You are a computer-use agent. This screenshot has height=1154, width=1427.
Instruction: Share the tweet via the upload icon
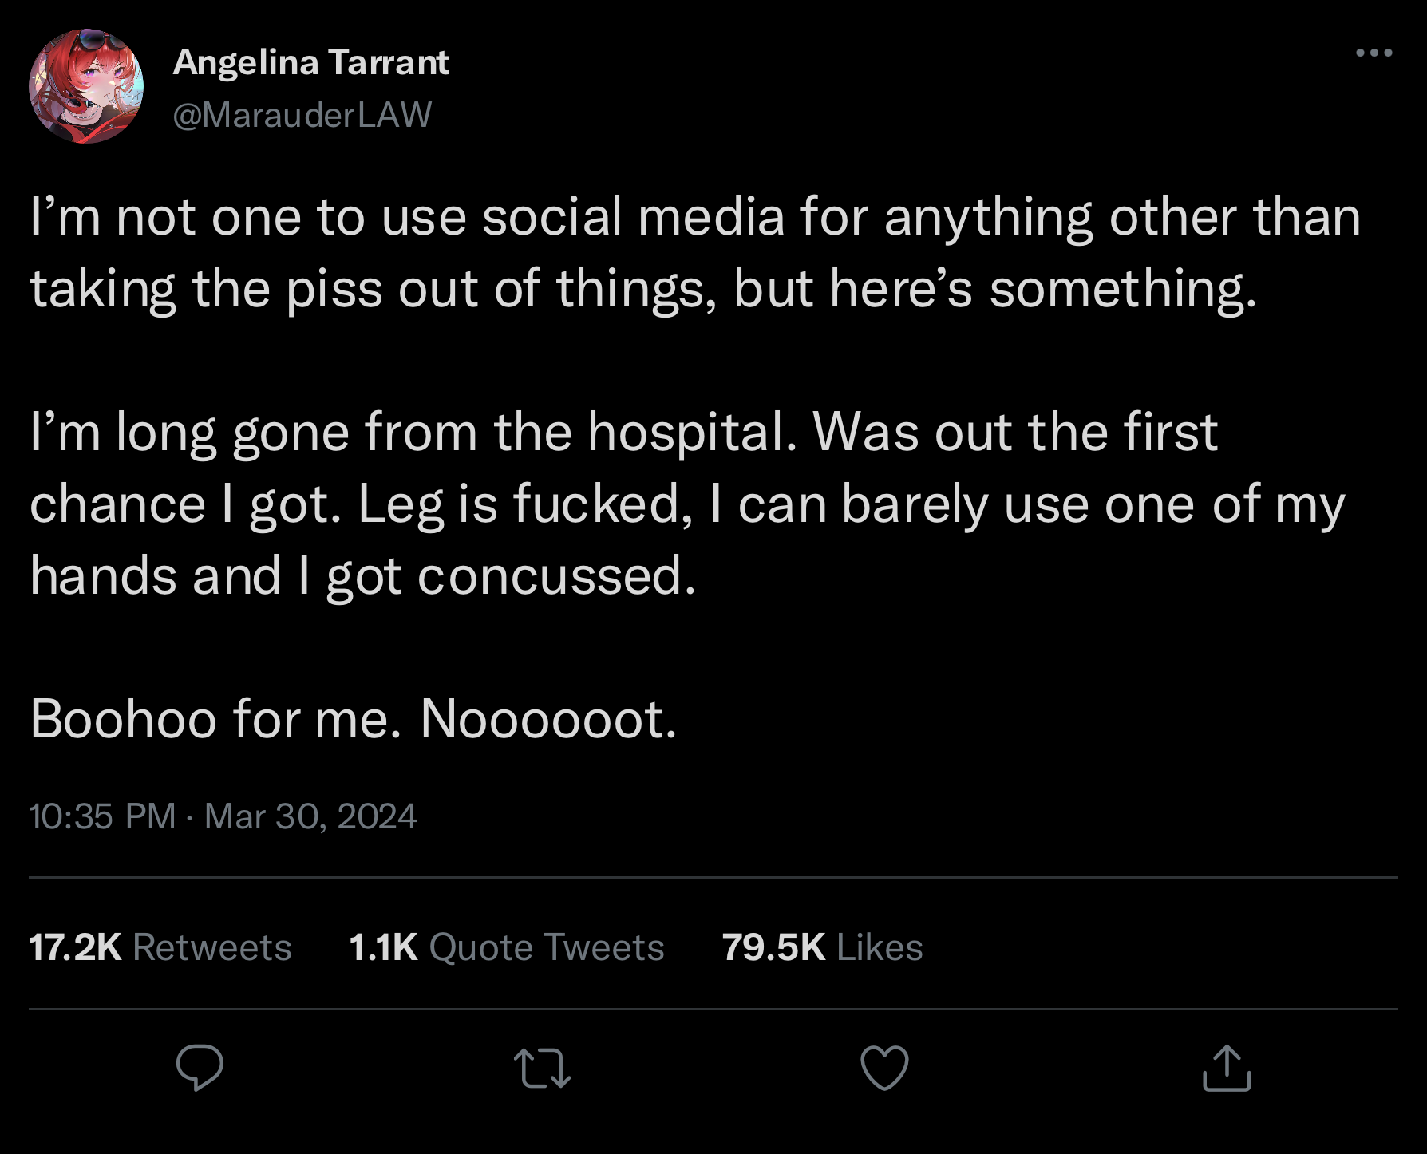[x=1227, y=1068]
